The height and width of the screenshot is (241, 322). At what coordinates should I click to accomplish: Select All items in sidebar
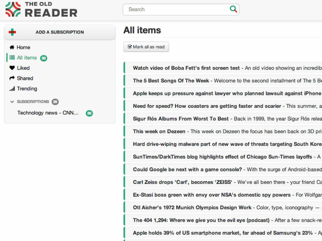pos(27,58)
